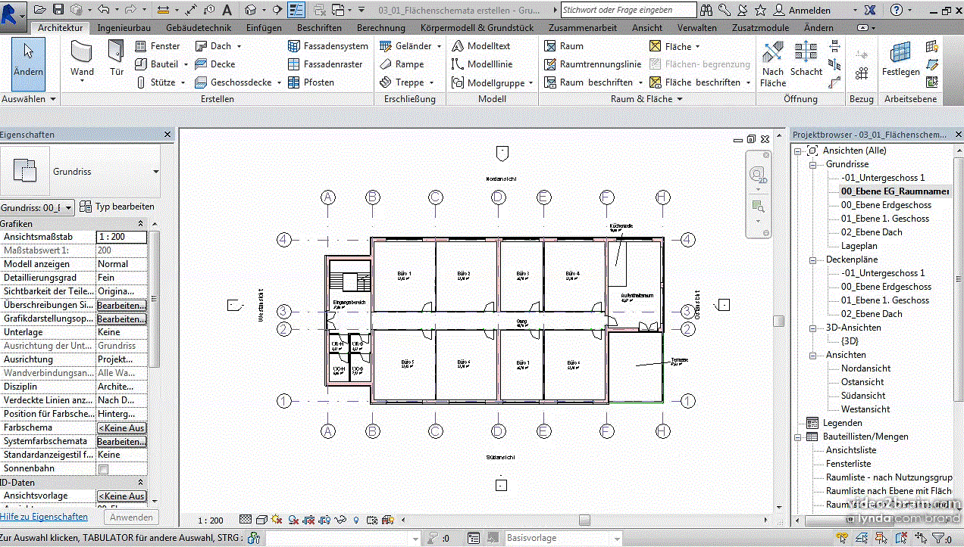
Task: Open the Basisvorlage dropdown in status bar
Action: point(616,538)
